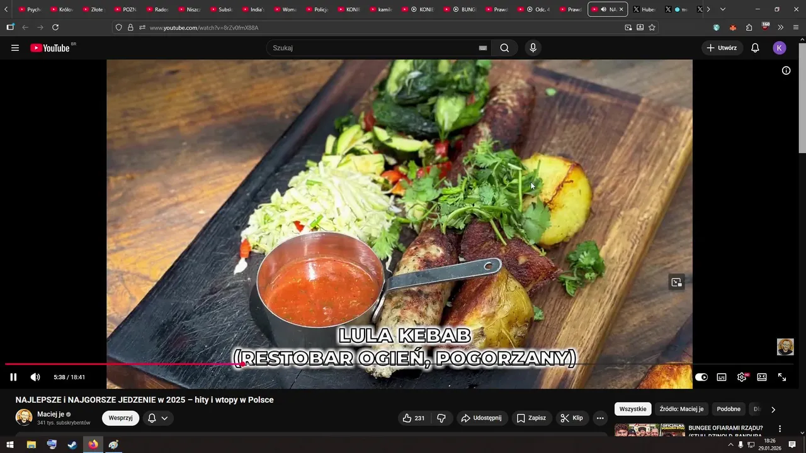Open Maciej je channel avatar
The height and width of the screenshot is (453, 806).
click(x=24, y=418)
